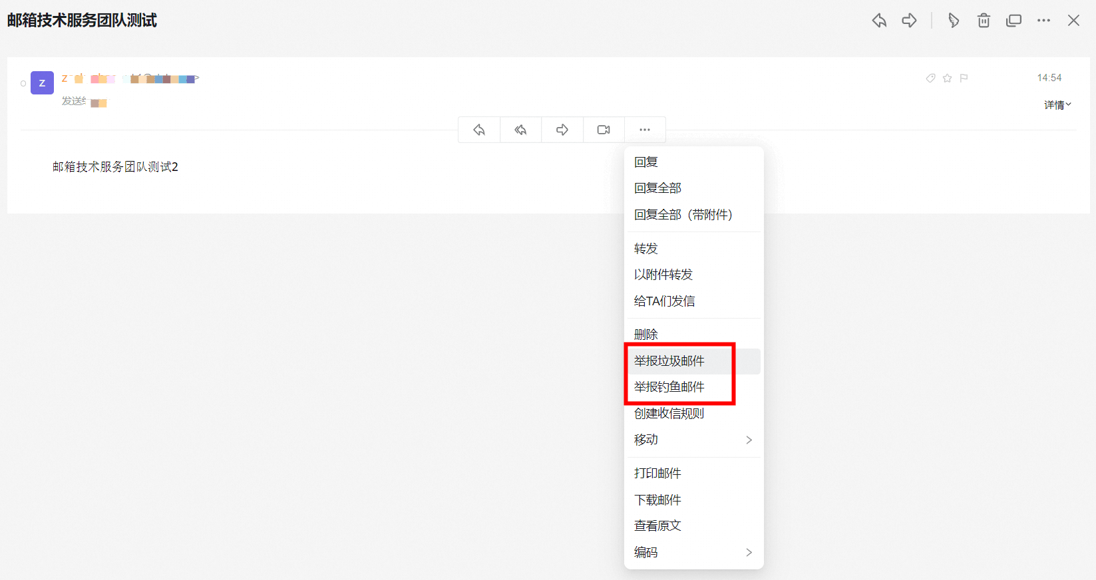Click the floating toolbar ellipsis button
Screen dimensions: 1096x580
tap(645, 130)
